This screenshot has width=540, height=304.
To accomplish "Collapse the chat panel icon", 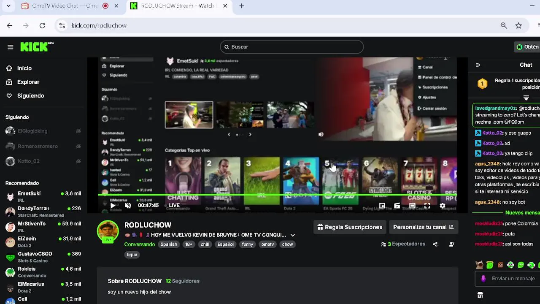I will point(478,65).
